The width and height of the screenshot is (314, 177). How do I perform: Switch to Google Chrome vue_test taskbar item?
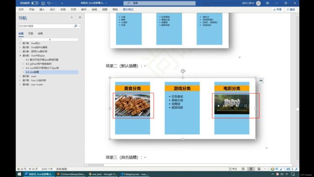pos(103,174)
